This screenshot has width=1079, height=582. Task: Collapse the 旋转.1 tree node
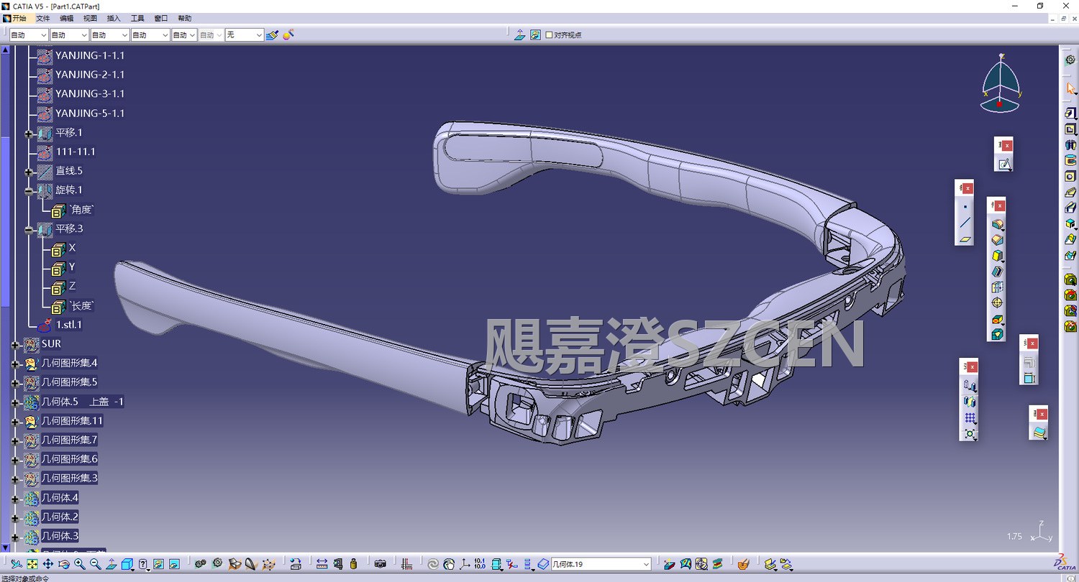pos(29,191)
